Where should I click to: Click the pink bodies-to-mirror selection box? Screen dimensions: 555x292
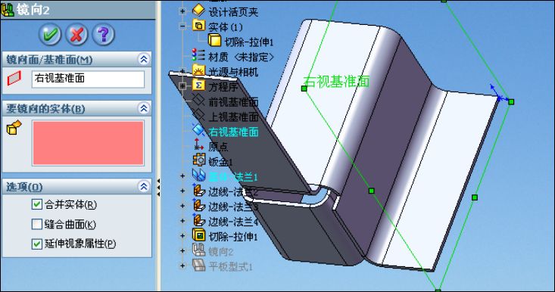click(x=88, y=143)
